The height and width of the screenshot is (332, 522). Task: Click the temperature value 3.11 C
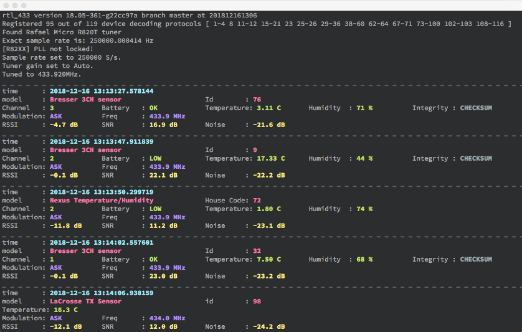[x=268, y=108]
